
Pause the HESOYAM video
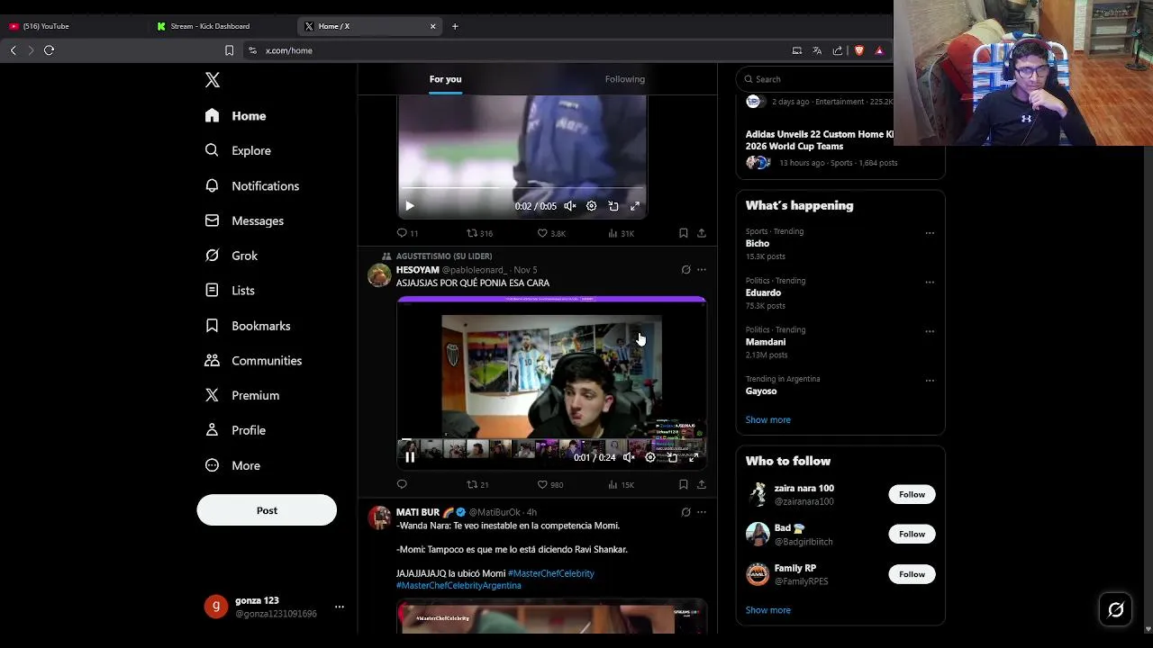(409, 457)
